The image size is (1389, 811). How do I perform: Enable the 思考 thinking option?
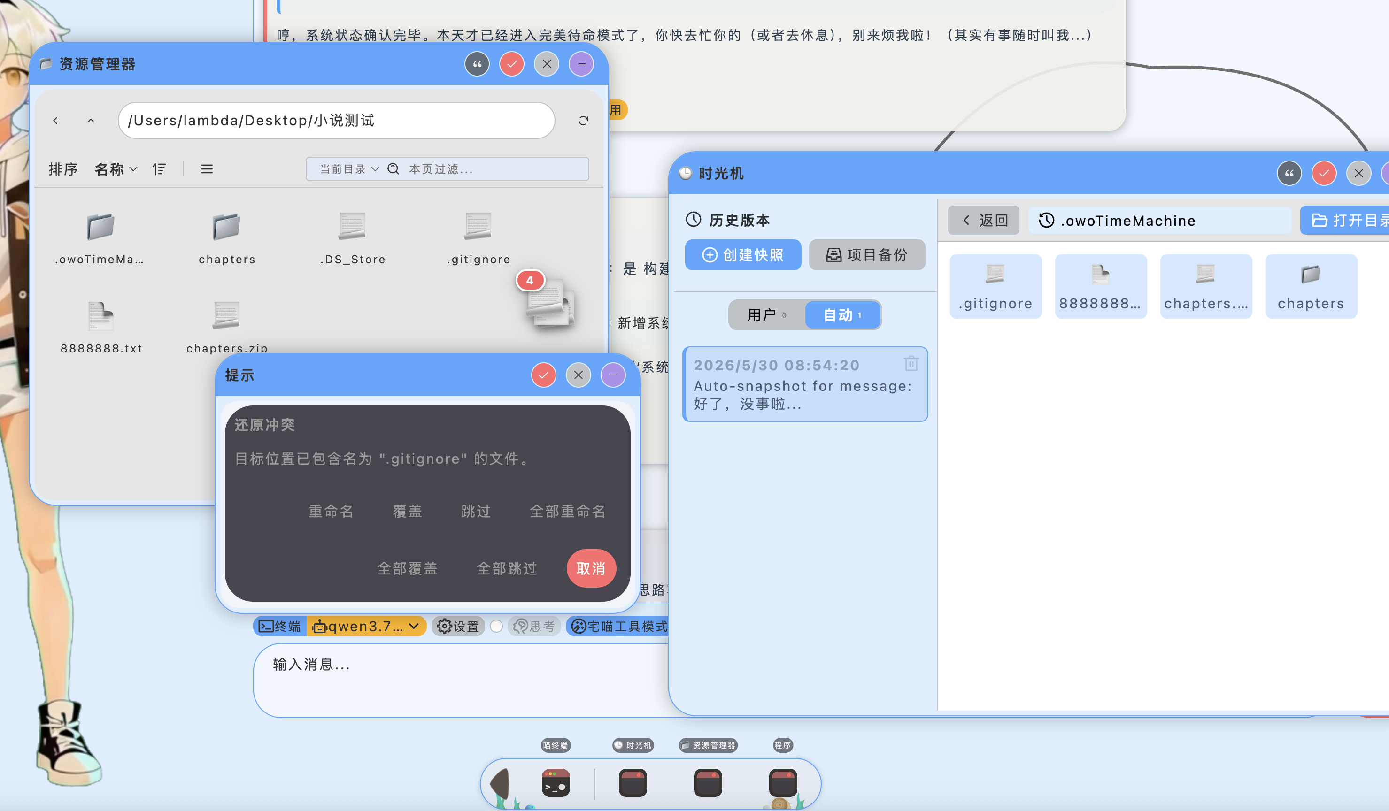(534, 627)
